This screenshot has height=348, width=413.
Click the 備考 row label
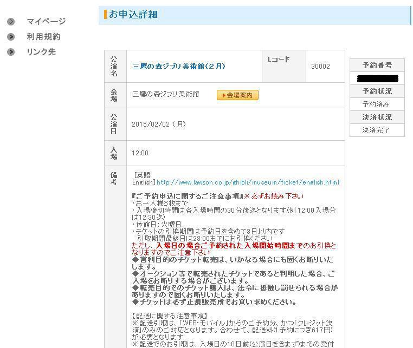point(114,179)
